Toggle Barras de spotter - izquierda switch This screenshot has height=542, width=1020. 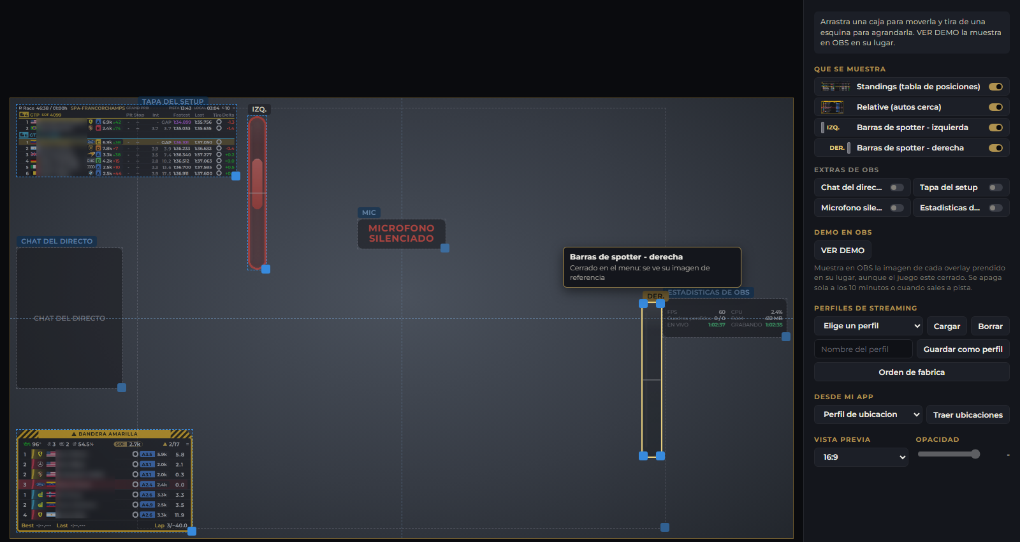(995, 128)
